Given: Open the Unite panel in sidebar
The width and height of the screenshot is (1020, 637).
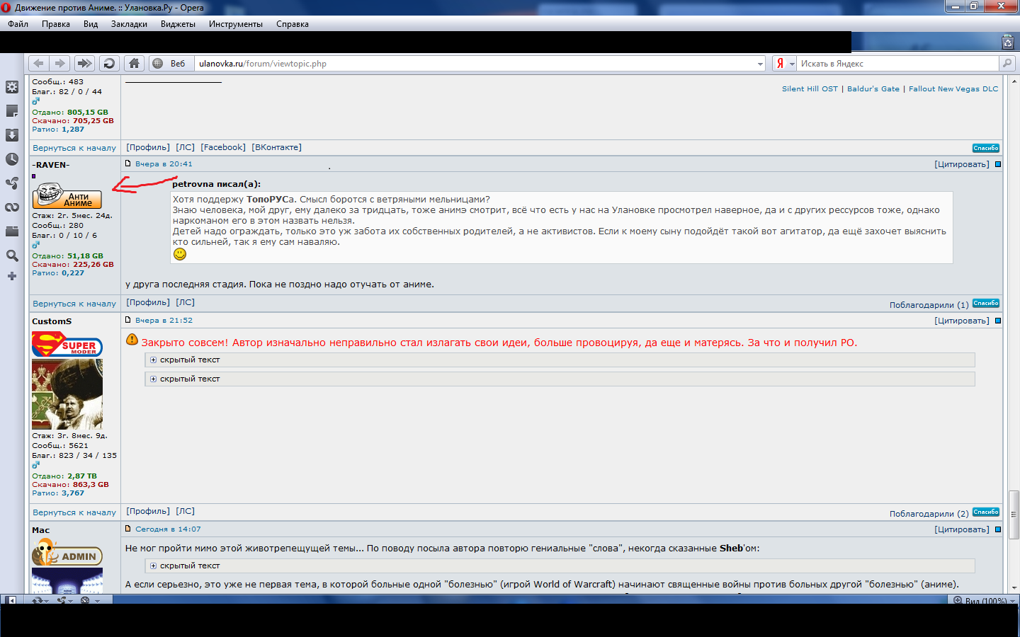Looking at the screenshot, I should click(12, 183).
